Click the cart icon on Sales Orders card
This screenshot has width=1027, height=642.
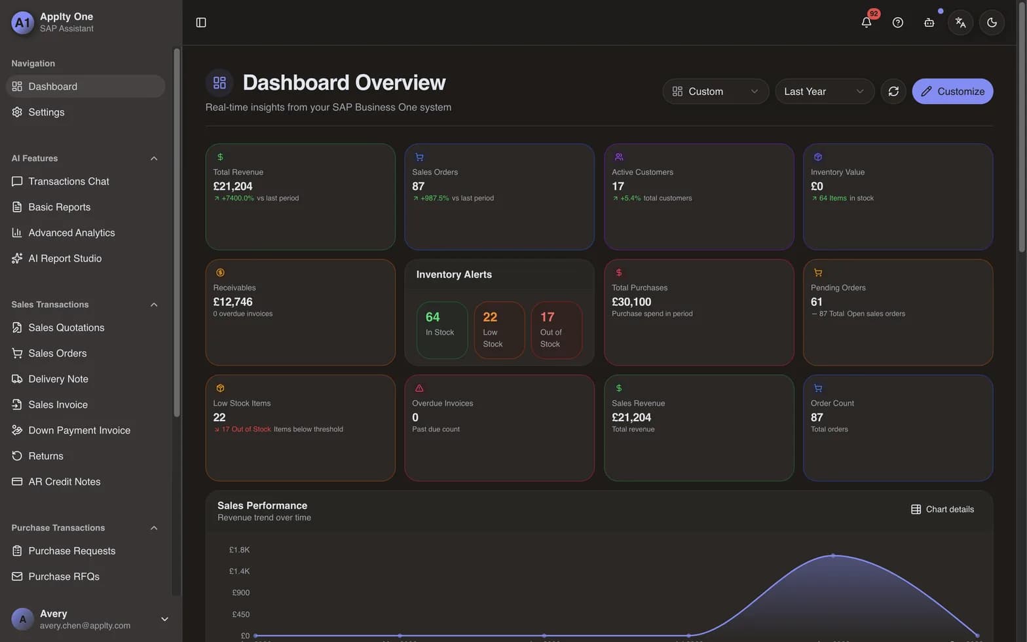point(419,157)
